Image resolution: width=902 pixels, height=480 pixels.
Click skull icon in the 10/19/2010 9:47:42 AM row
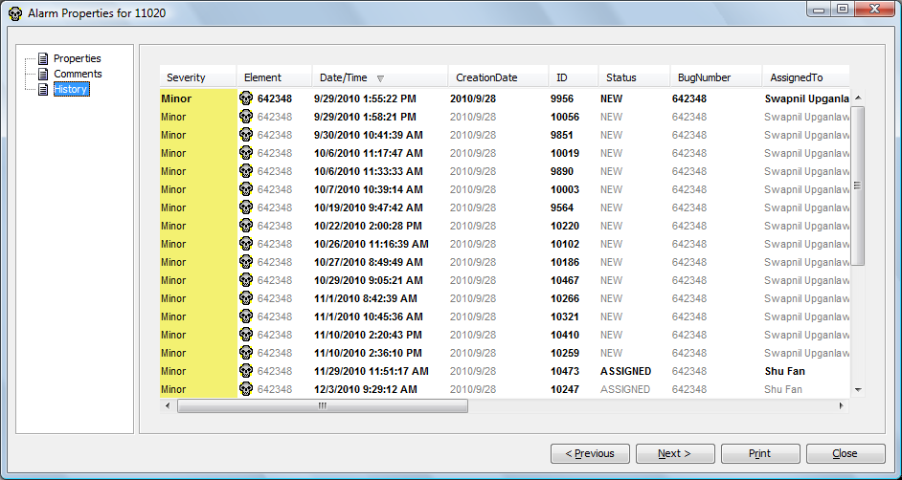(x=246, y=207)
